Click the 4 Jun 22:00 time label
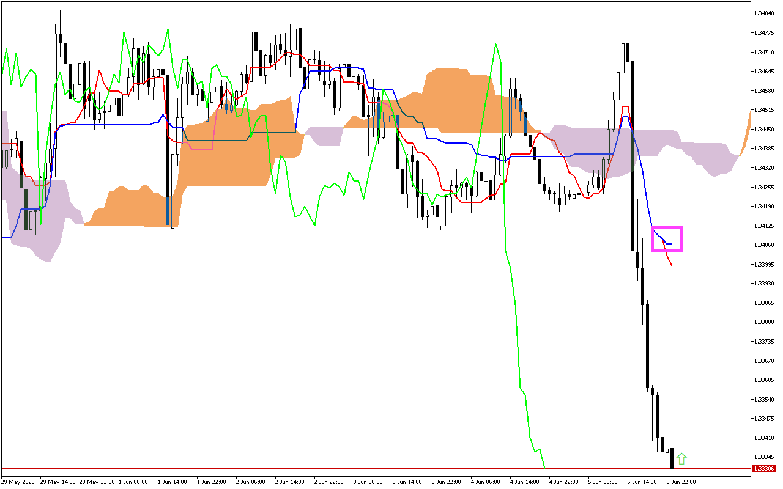 pyautogui.click(x=564, y=482)
